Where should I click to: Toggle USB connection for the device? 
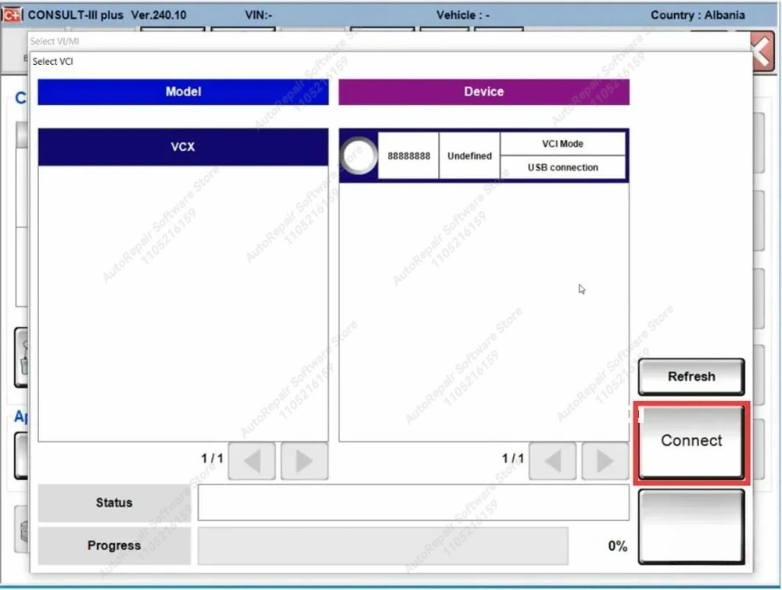[562, 167]
